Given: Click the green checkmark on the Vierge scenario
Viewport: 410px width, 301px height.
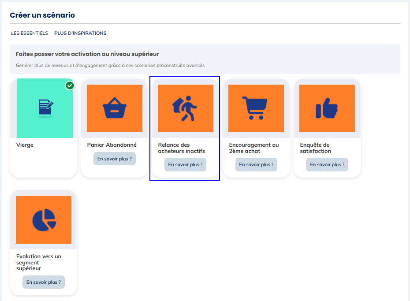Looking at the screenshot, I should tap(70, 85).
